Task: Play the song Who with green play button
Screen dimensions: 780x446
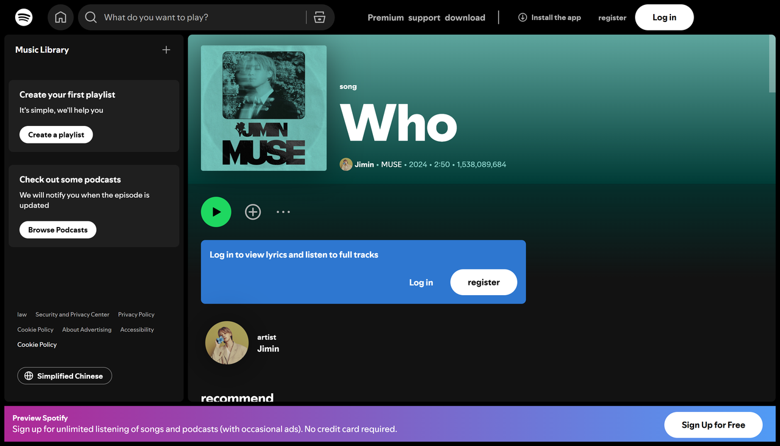Action: [x=216, y=212]
